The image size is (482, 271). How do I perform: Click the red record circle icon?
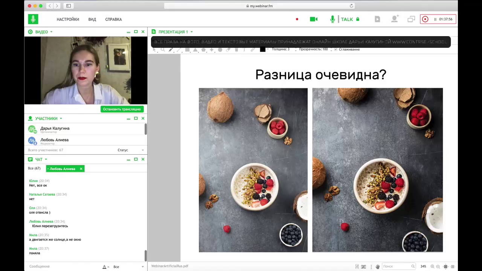pyautogui.click(x=425, y=19)
